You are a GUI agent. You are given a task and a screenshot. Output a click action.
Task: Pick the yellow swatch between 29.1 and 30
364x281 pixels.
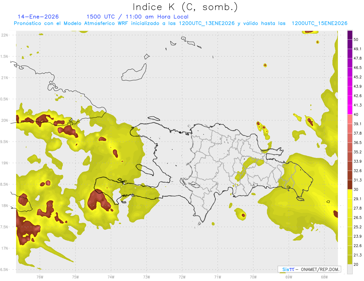[350, 194]
